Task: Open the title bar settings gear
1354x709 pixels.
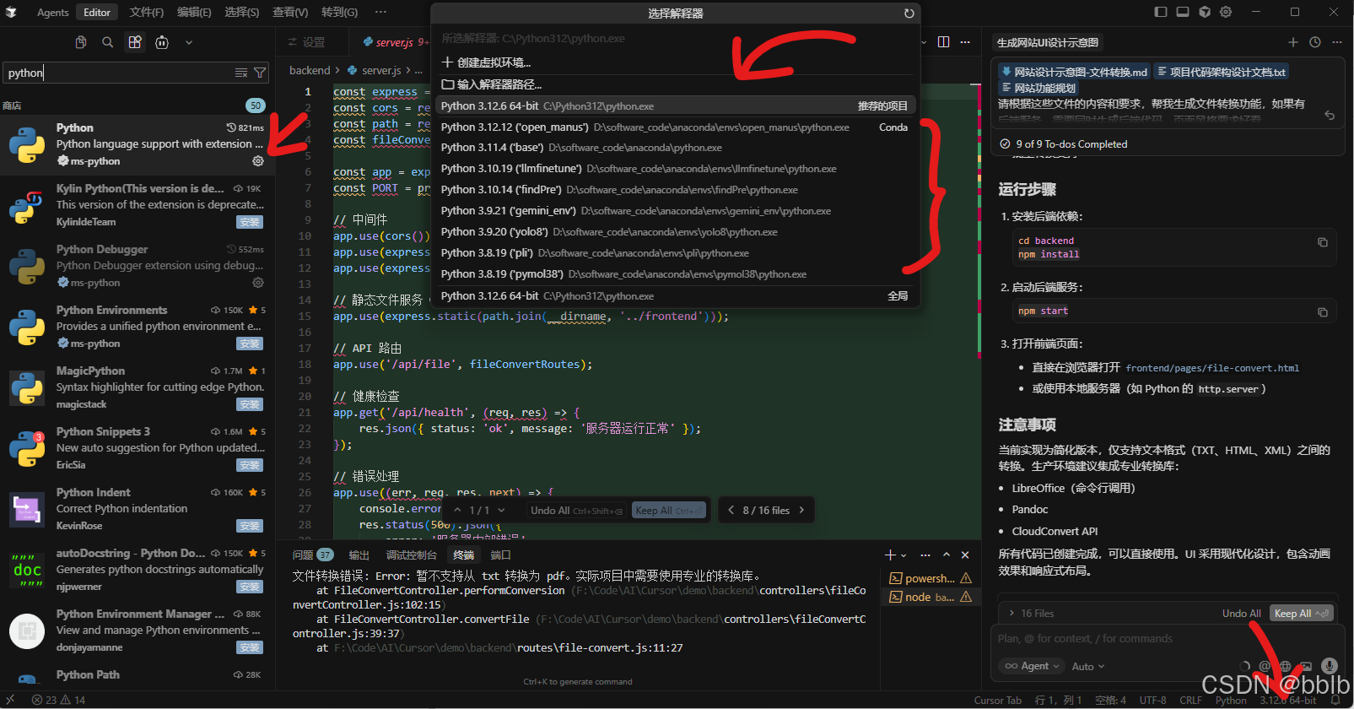Action: (x=1226, y=12)
